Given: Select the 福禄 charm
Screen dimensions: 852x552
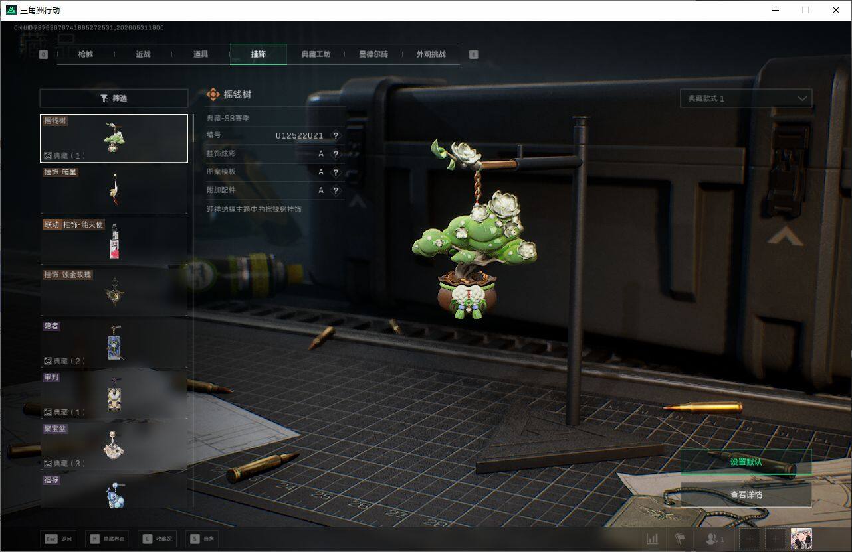Looking at the screenshot, I should pos(114,491).
